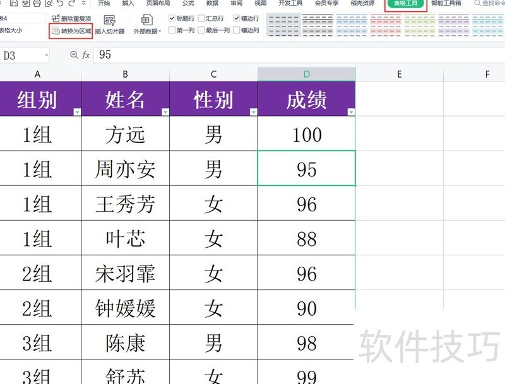505x384 pixels.
Task: Enable the Total Row (汇总行) checkbox
Action: 201,18
